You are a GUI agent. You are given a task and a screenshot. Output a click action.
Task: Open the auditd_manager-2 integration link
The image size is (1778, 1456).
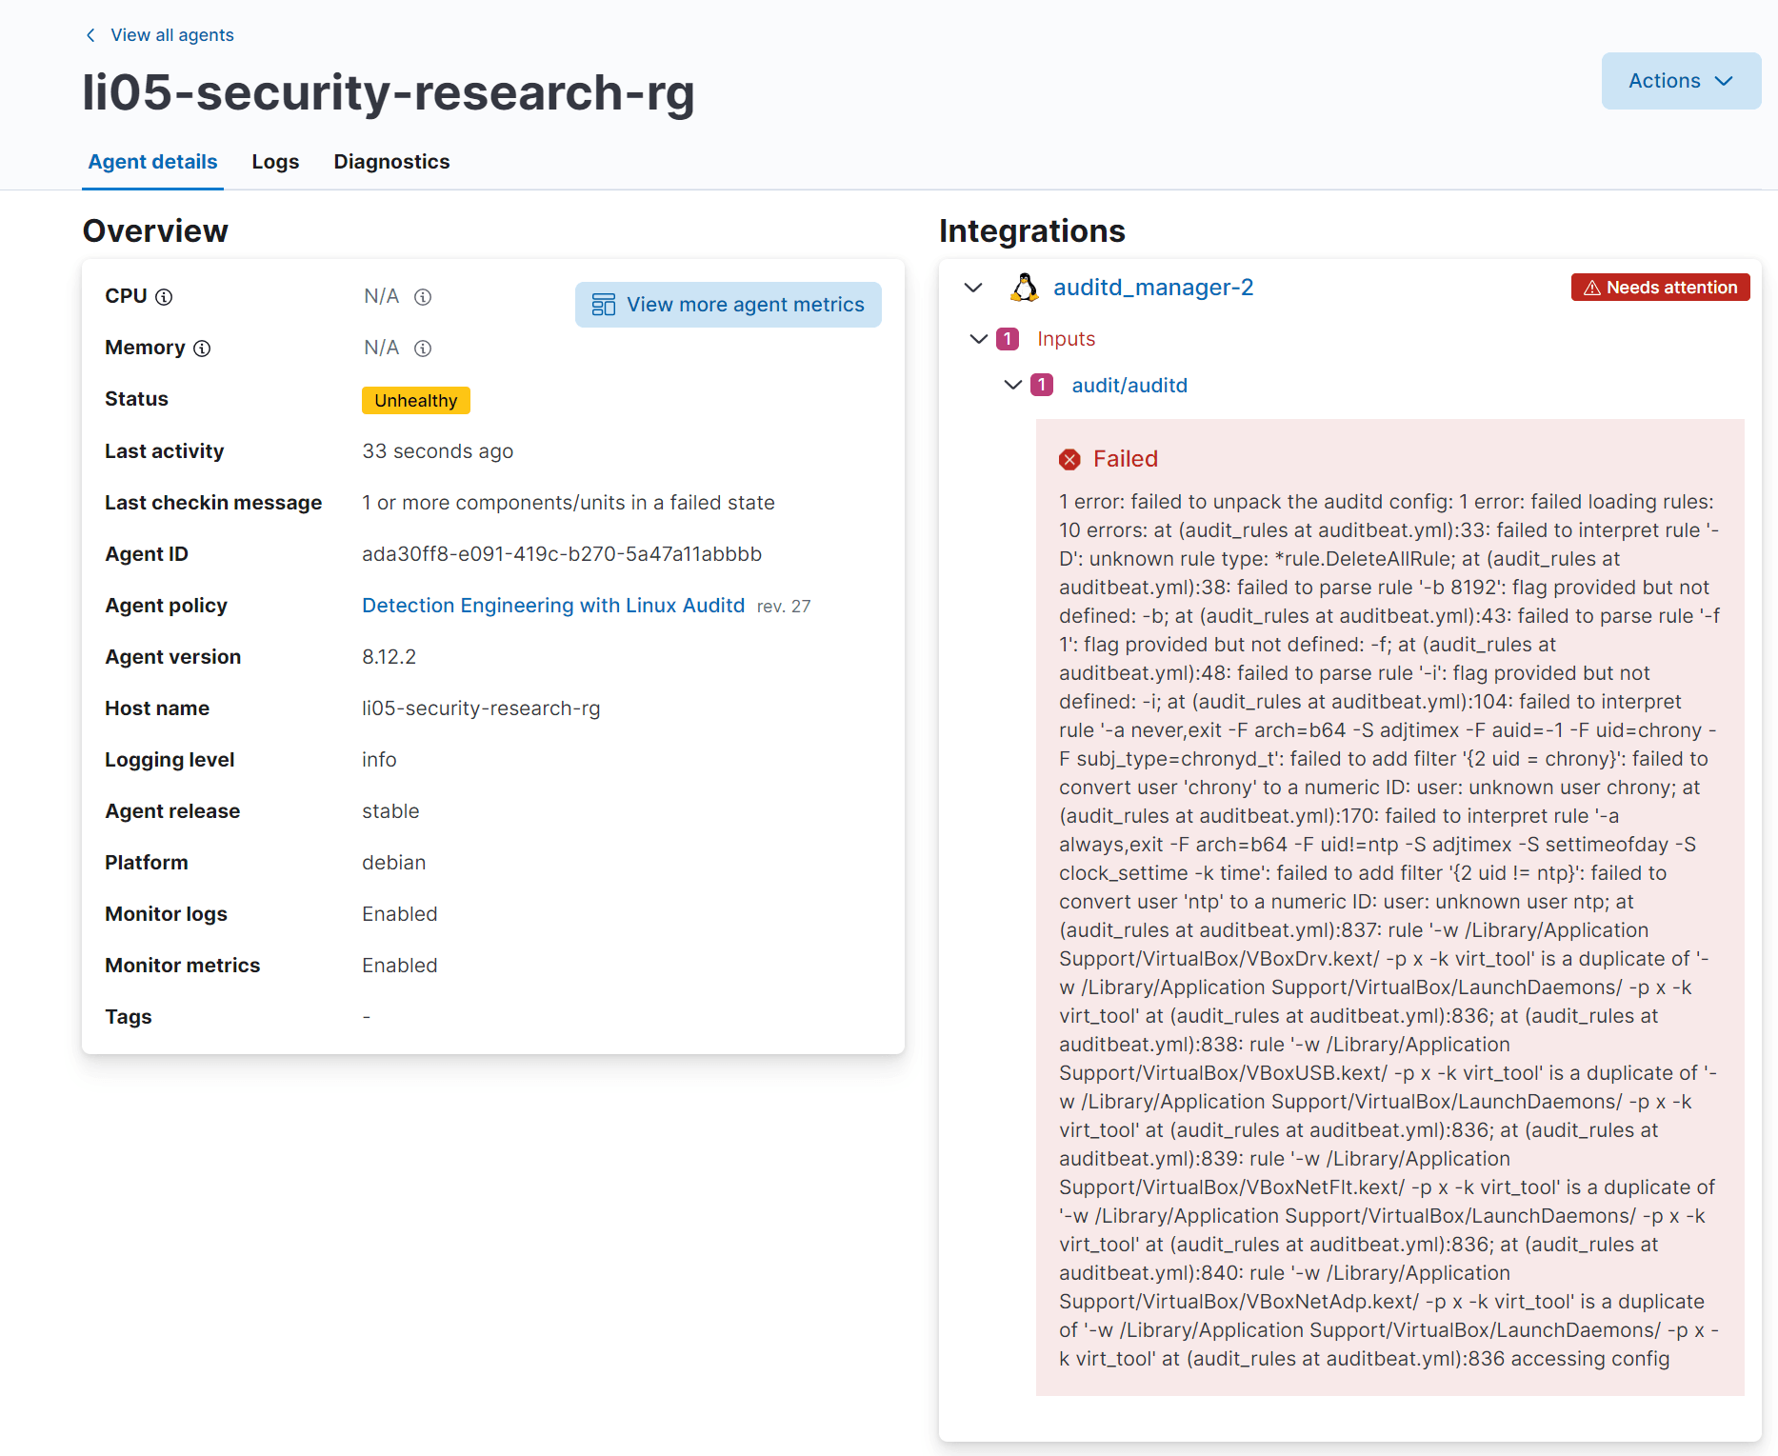(1153, 288)
